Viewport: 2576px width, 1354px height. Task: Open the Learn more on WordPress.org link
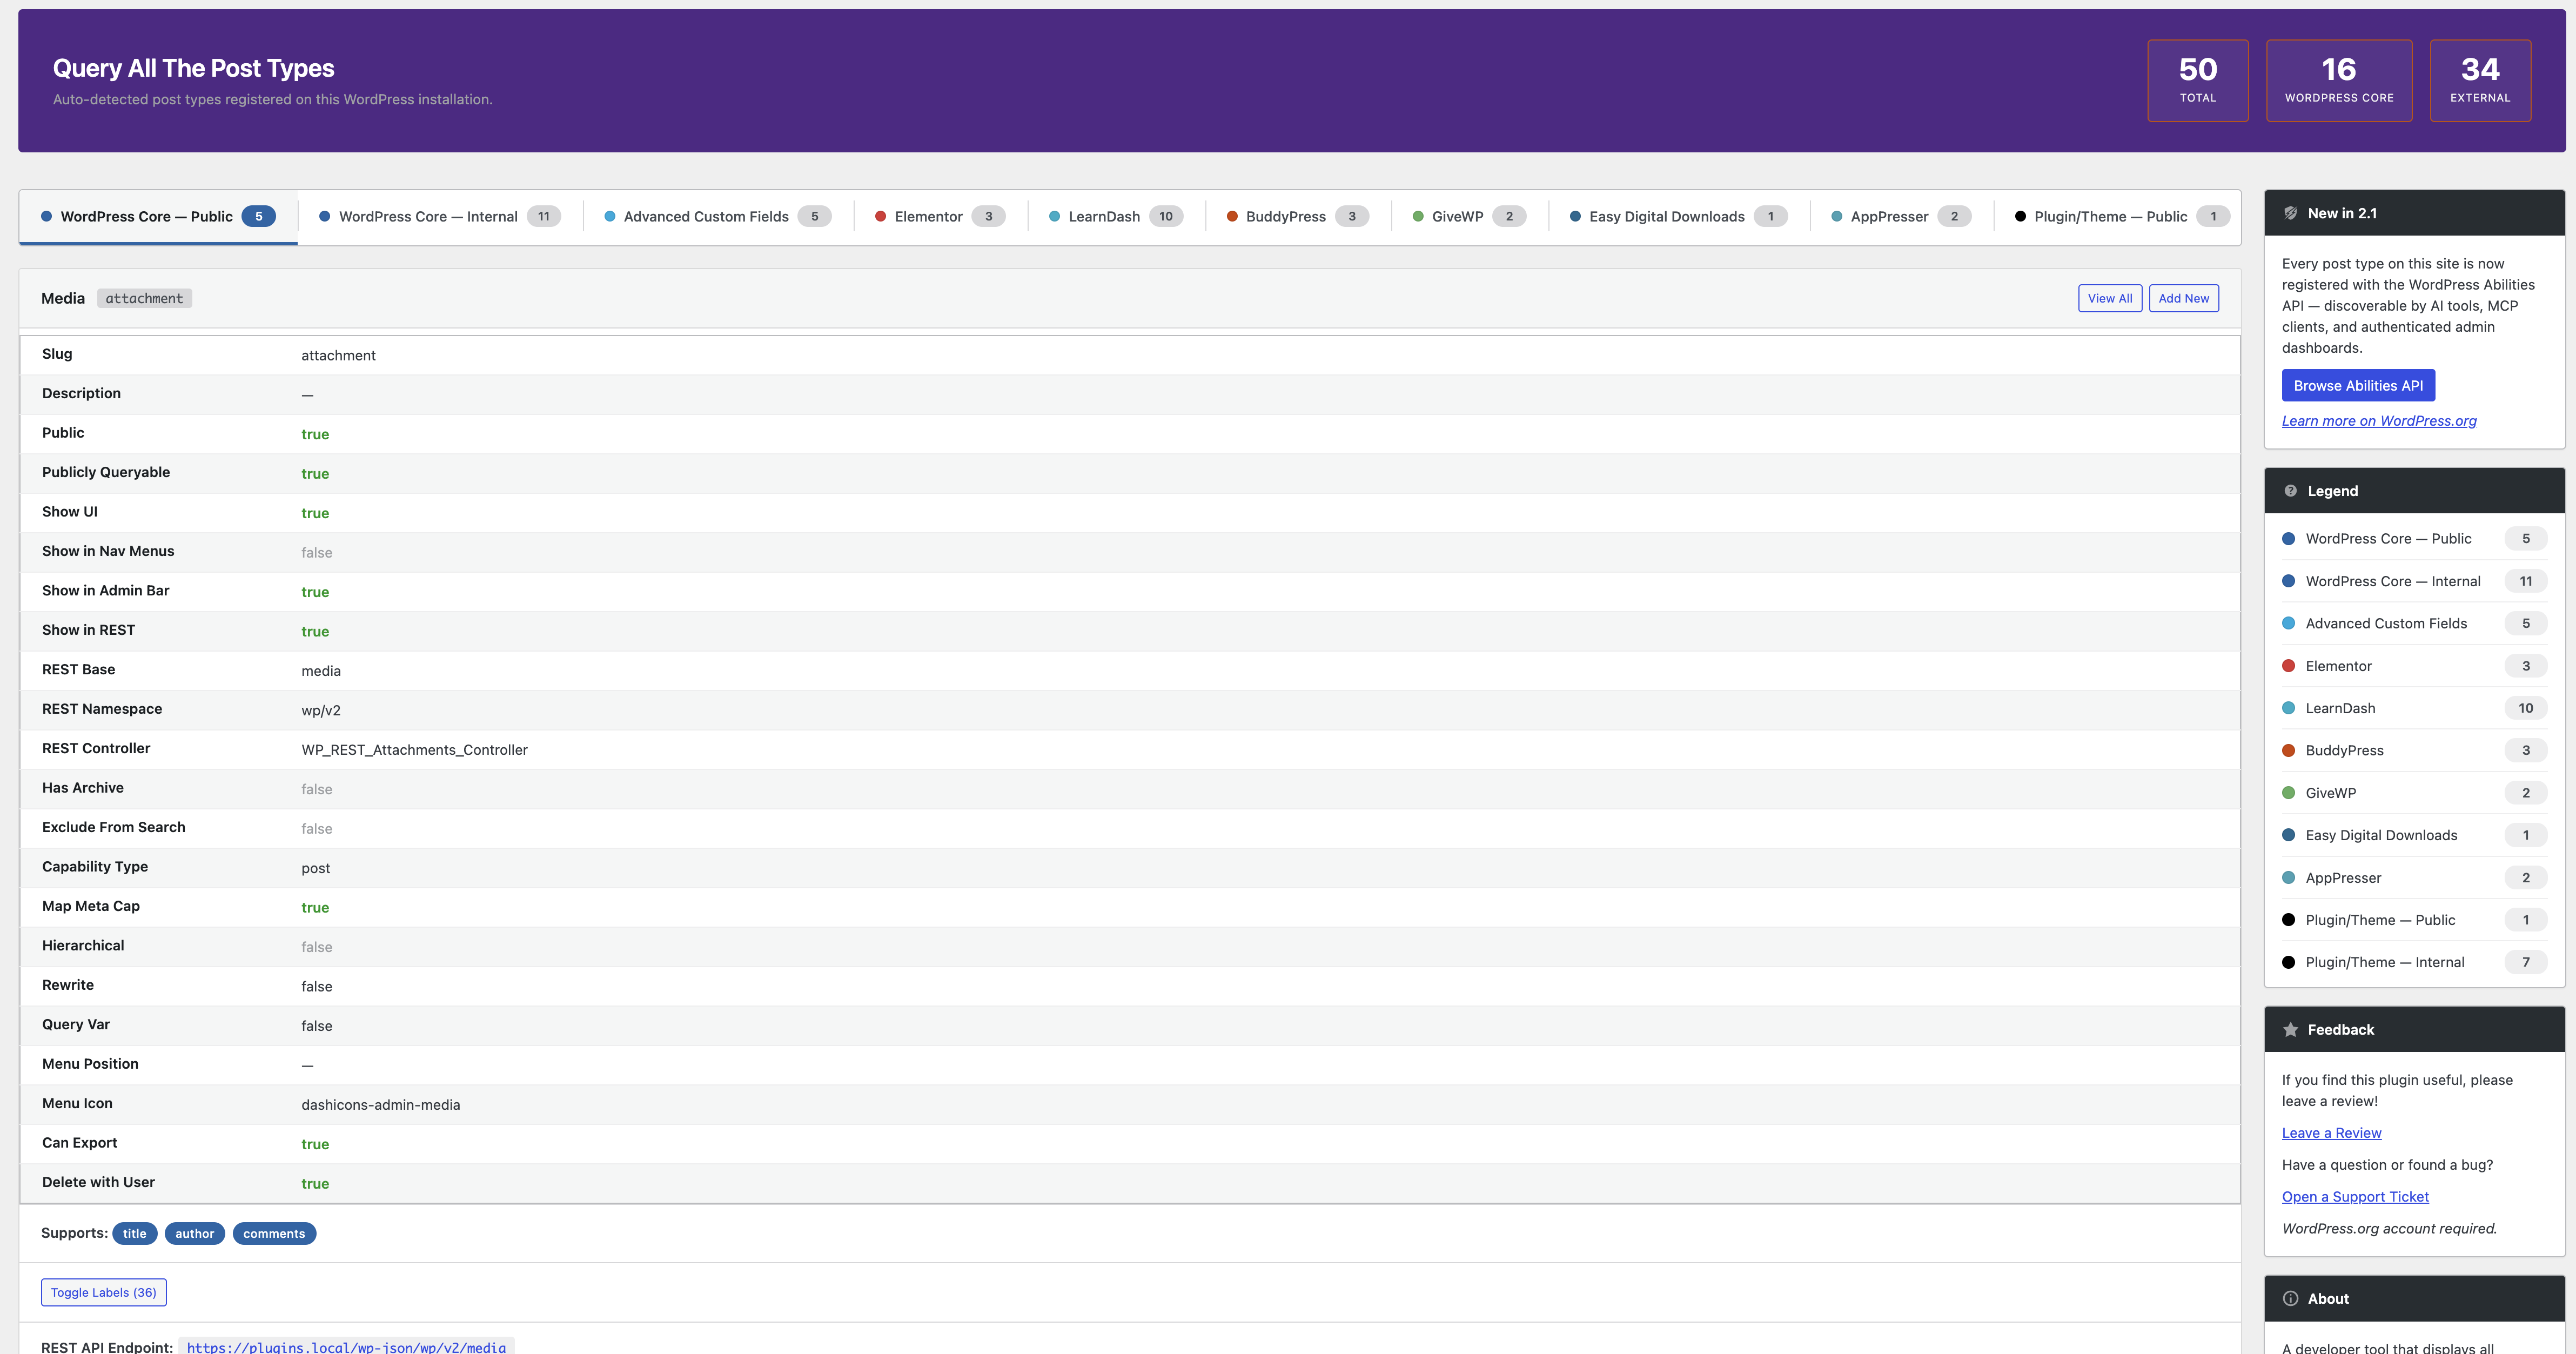pyautogui.click(x=2378, y=421)
